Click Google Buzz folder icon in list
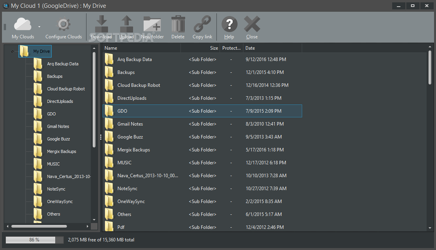Viewport: 436px width, 250px height. [x=109, y=137]
